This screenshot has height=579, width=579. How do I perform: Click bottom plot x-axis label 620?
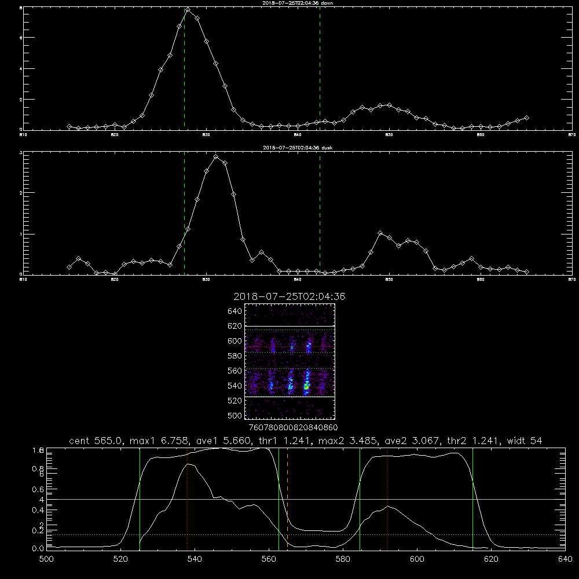pyautogui.click(x=491, y=559)
